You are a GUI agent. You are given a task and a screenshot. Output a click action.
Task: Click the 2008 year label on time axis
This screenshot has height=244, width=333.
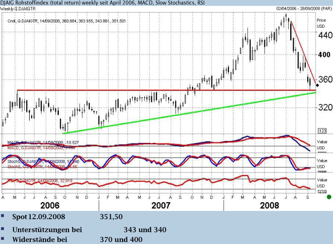(x=270, y=206)
